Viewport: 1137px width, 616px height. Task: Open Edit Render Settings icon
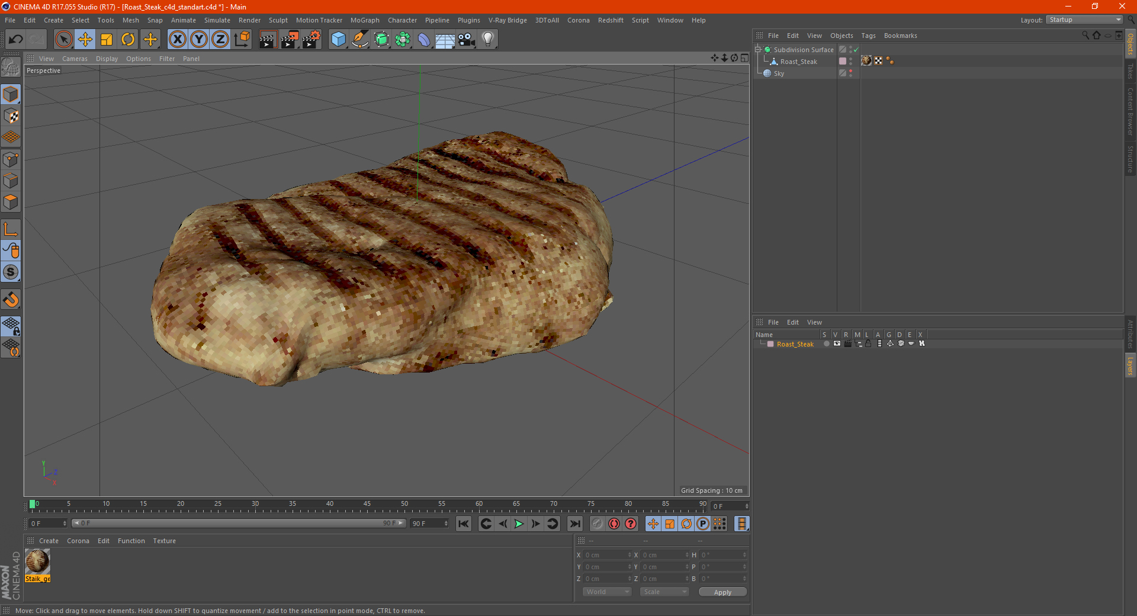coord(311,40)
